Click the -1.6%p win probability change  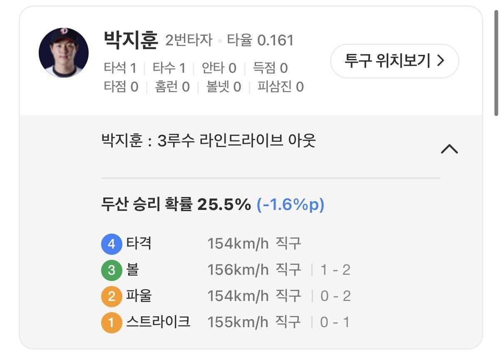(x=290, y=205)
